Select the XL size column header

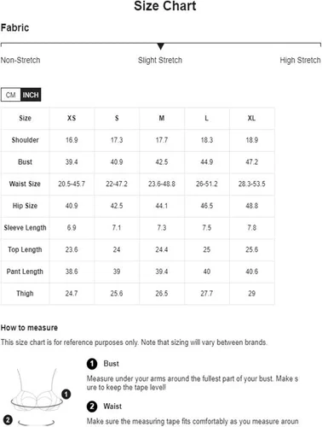tap(251, 118)
